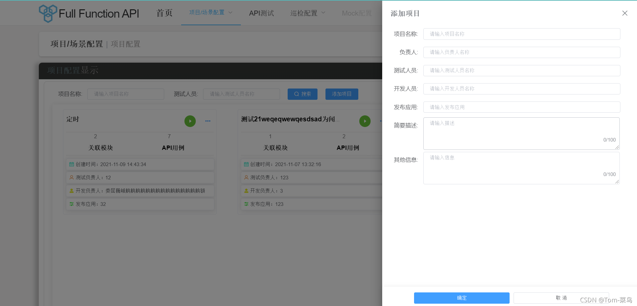
Task: Click the 项目配置 breadcrumb text
Action: tap(126, 44)
